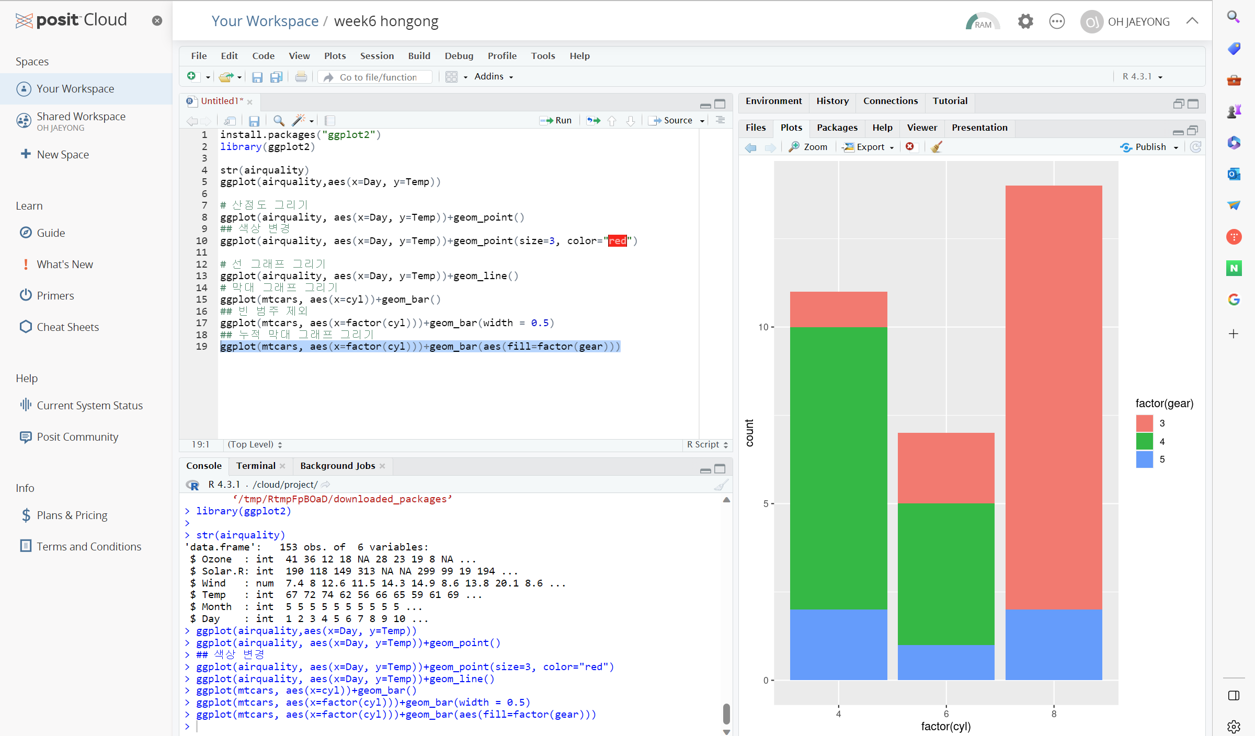Click the compile report notebook icon

[330, 121]
